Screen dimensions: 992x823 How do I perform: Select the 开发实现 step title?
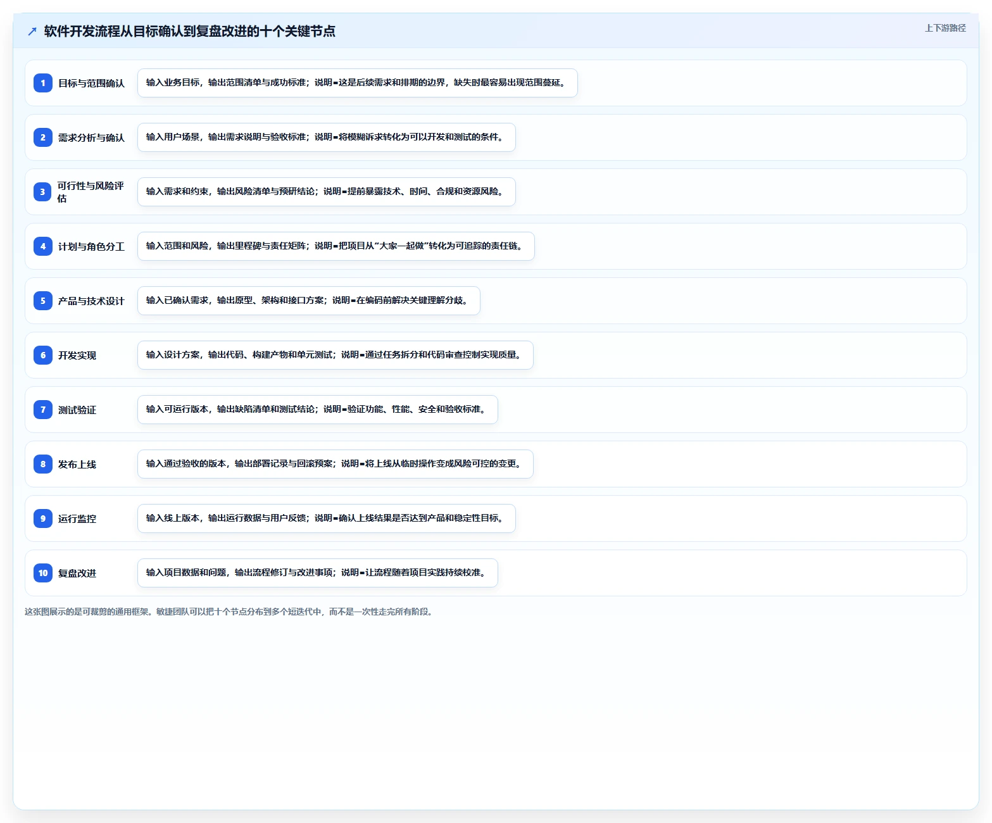pos(77,355)
